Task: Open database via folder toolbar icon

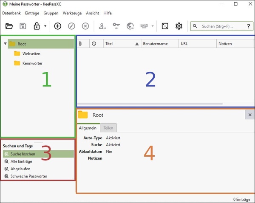Action: 9,26
